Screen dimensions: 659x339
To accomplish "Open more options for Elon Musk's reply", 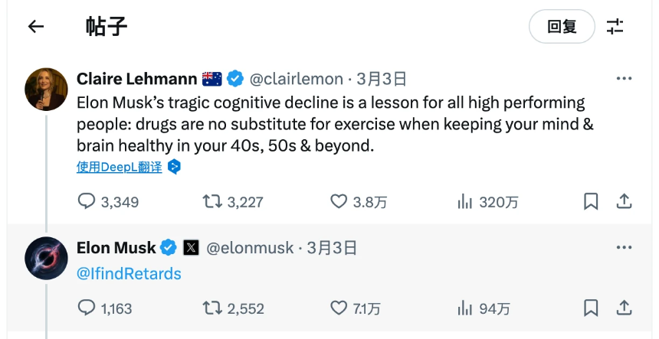I will pyautogui.click(x=625, y=248).
